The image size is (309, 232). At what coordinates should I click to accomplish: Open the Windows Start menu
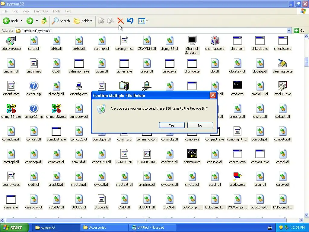[14, 227]
